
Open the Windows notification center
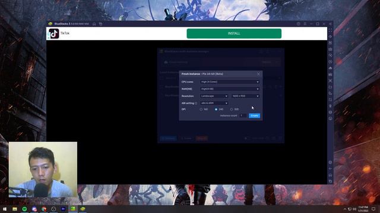(x=373, y=209)
